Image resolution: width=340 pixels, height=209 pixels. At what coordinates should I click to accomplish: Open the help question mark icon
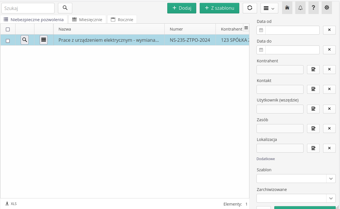pyautogui.click(x=313, y=8)
